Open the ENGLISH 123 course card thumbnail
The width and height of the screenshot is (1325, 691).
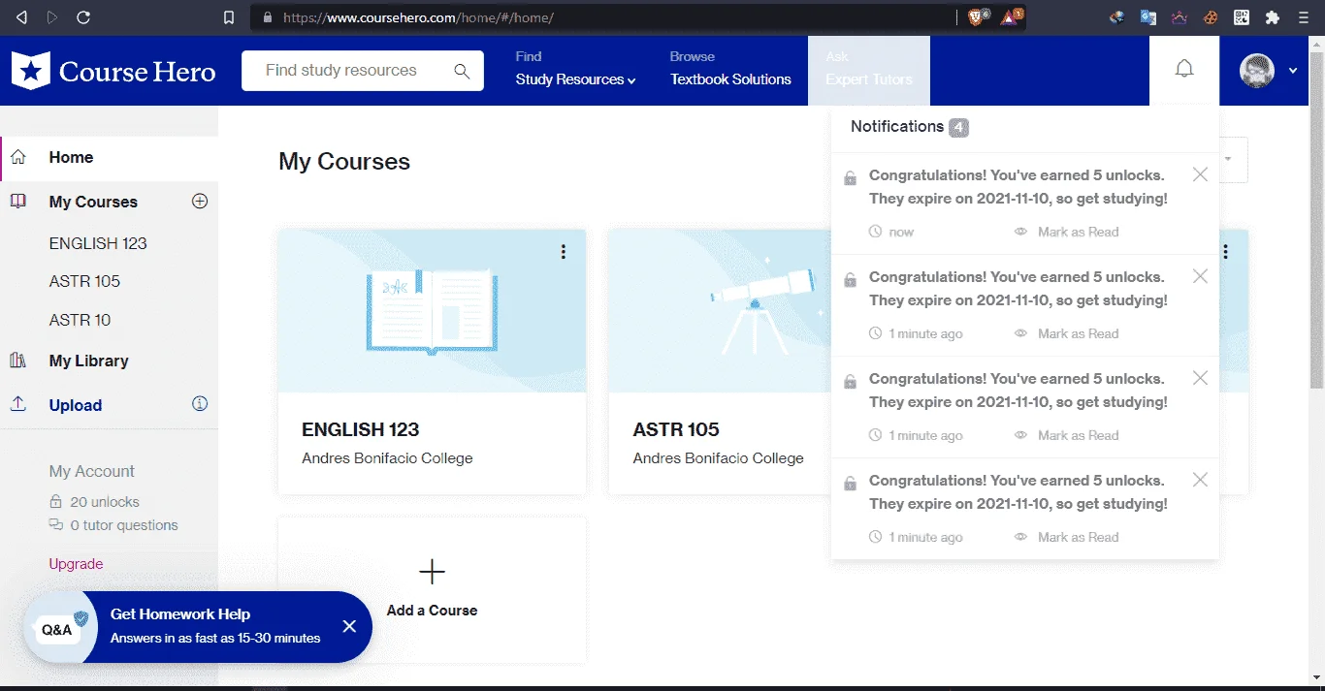point(432,311)
